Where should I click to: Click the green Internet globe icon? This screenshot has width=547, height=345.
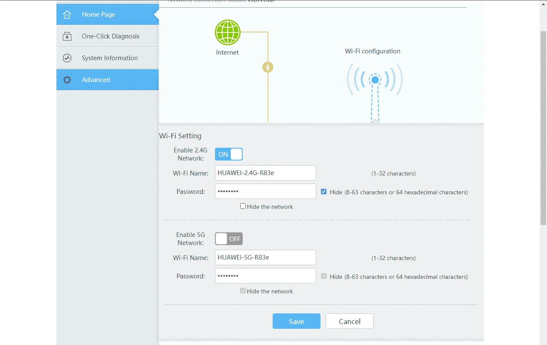tap(227, 33)
